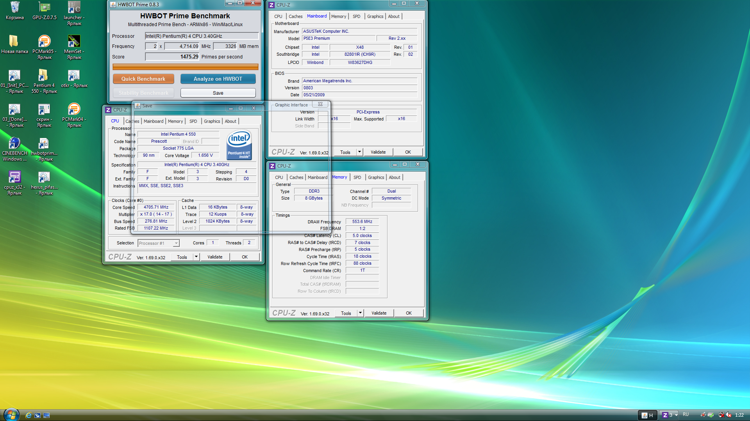The image size is (750, 421).
Task: Open Tools dropdown arrow in the Mainboard CPU-Z window
Action: pyautogui.click(x=359, y=152)
